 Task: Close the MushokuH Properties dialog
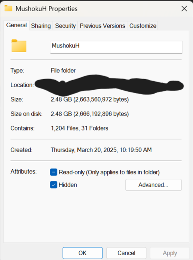click(184, 9)
